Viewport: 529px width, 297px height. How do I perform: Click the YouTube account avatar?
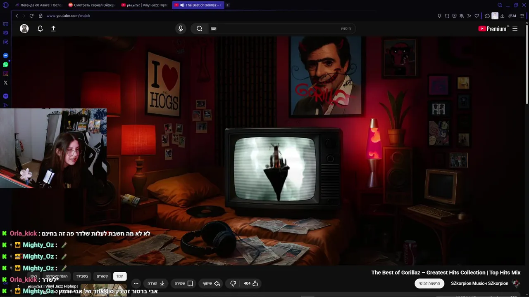tap(24, 28)
